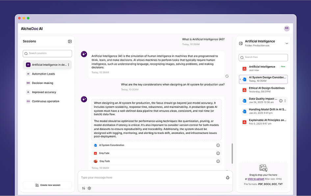Click the Create new session button
311x196 pixels.
[x=47, y=185]
